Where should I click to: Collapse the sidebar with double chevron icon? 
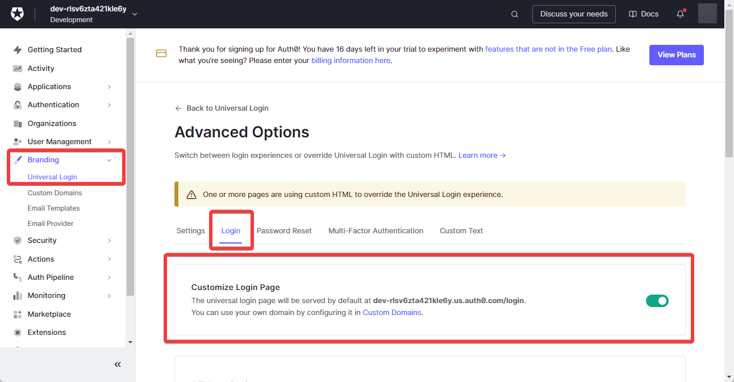118,364
